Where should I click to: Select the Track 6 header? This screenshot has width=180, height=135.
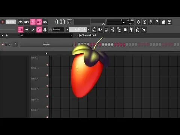point(40,103)
